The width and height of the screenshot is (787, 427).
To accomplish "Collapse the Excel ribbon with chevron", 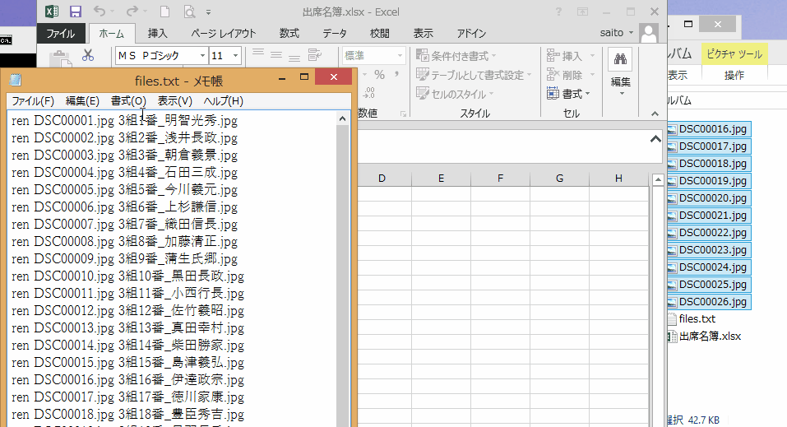I will tap(655, 114).
